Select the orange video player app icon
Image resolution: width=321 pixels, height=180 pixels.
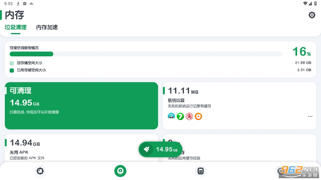[198, 116]
